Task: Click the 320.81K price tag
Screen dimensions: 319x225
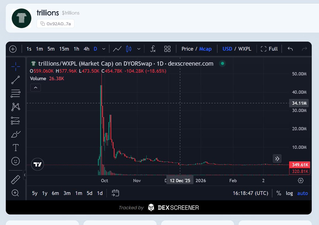Action: pos(300,171)
